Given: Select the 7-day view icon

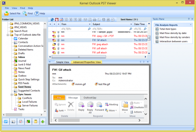Looking at the screenshot, I should (x=75, y=19).
